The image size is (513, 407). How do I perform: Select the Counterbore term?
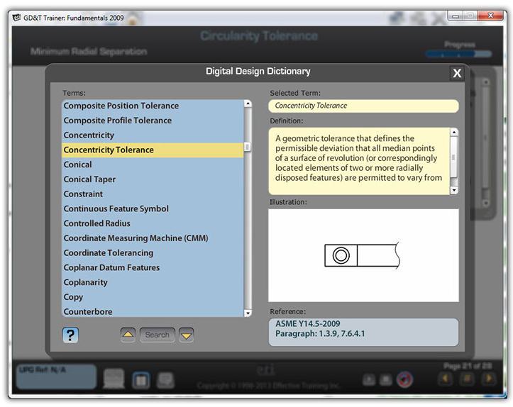(x=88, y=311)
